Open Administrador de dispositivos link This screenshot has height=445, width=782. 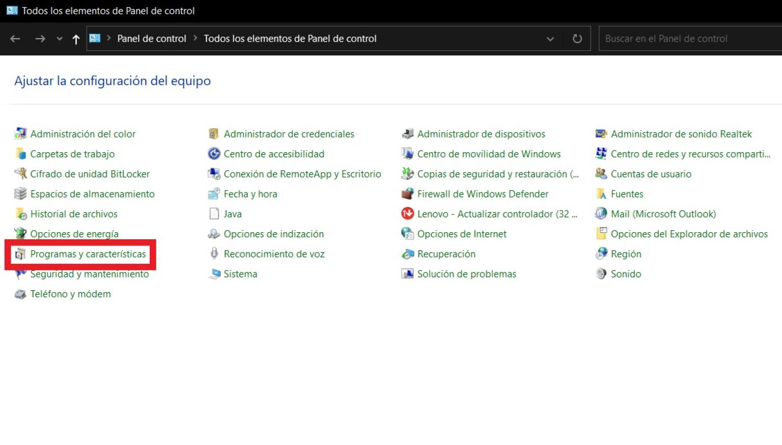point(481,134)
